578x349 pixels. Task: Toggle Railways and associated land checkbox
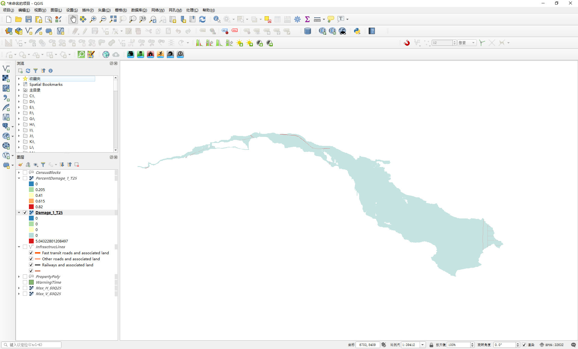[x=31, y=265]
